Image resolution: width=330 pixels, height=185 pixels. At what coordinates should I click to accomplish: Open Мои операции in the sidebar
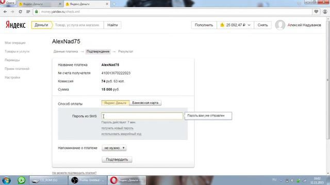[15, 43]
